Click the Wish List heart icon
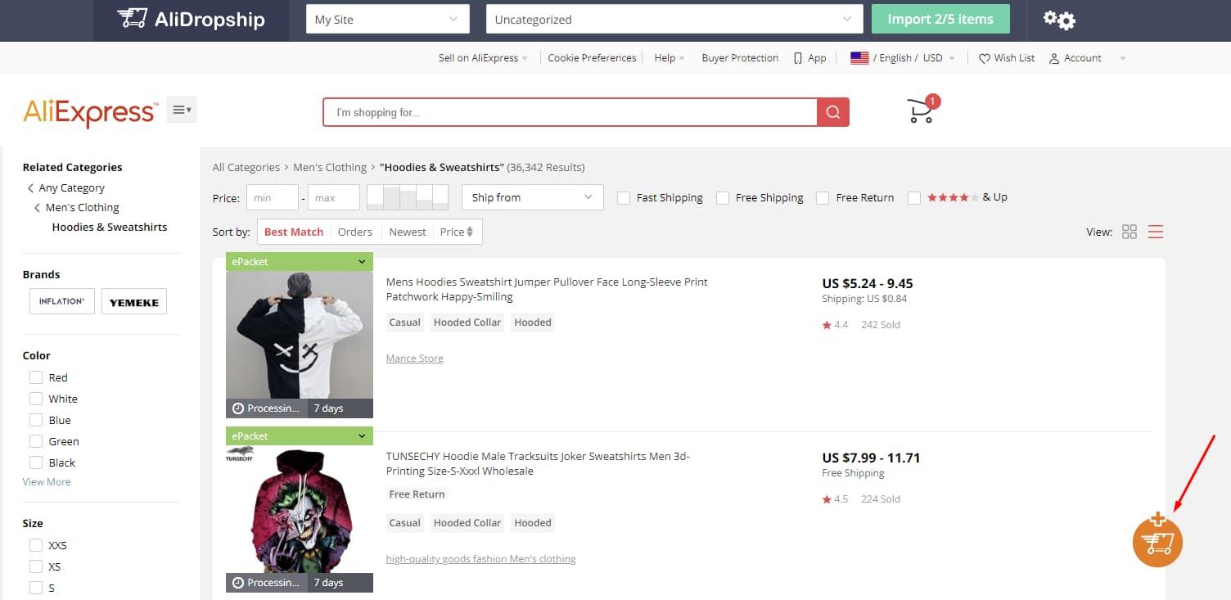The width and height of the screenshot is (1231, 600). [985, 58]
